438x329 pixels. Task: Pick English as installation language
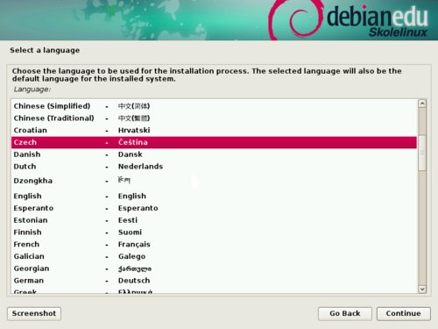(214, 196)
